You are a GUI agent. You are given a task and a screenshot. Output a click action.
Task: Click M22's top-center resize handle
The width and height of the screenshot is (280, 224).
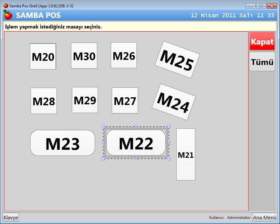(136, 126)
